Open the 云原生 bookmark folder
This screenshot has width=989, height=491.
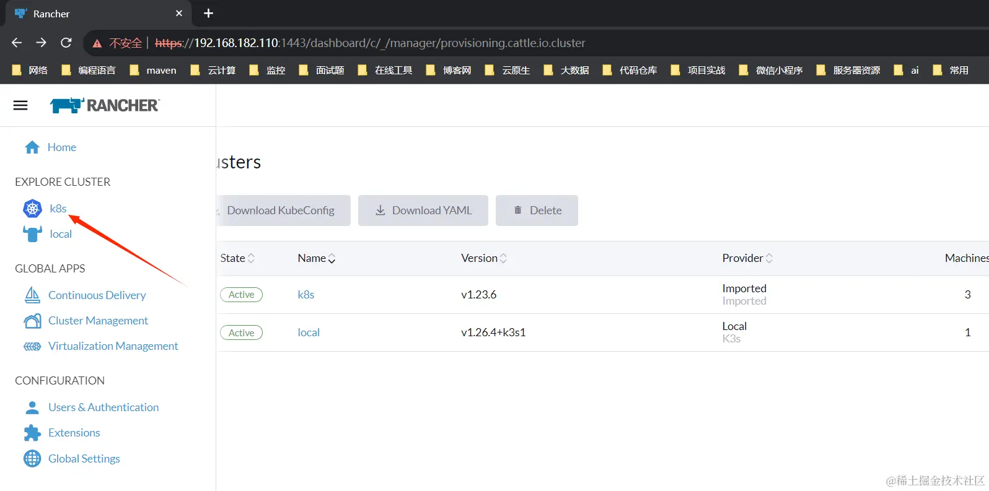click(x=508, y=70)
